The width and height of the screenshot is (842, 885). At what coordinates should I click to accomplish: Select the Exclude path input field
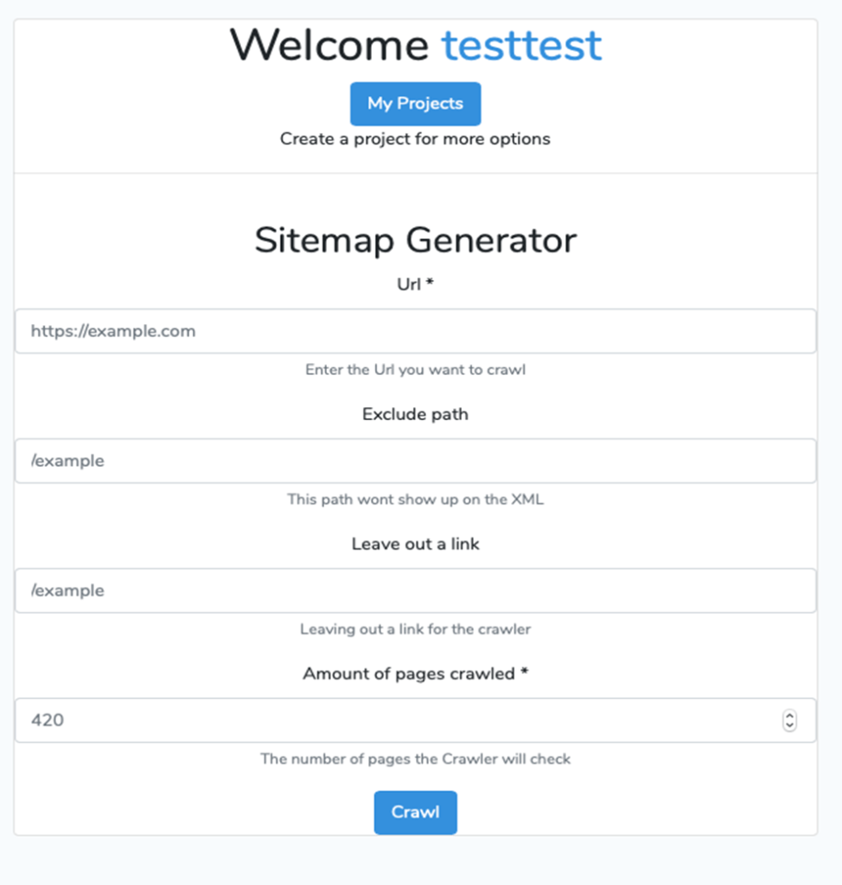coord(415,461)
